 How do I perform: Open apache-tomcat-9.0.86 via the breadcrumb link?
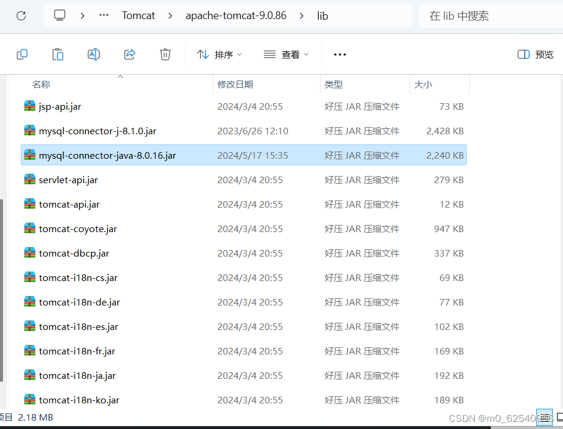coord(235,16)
